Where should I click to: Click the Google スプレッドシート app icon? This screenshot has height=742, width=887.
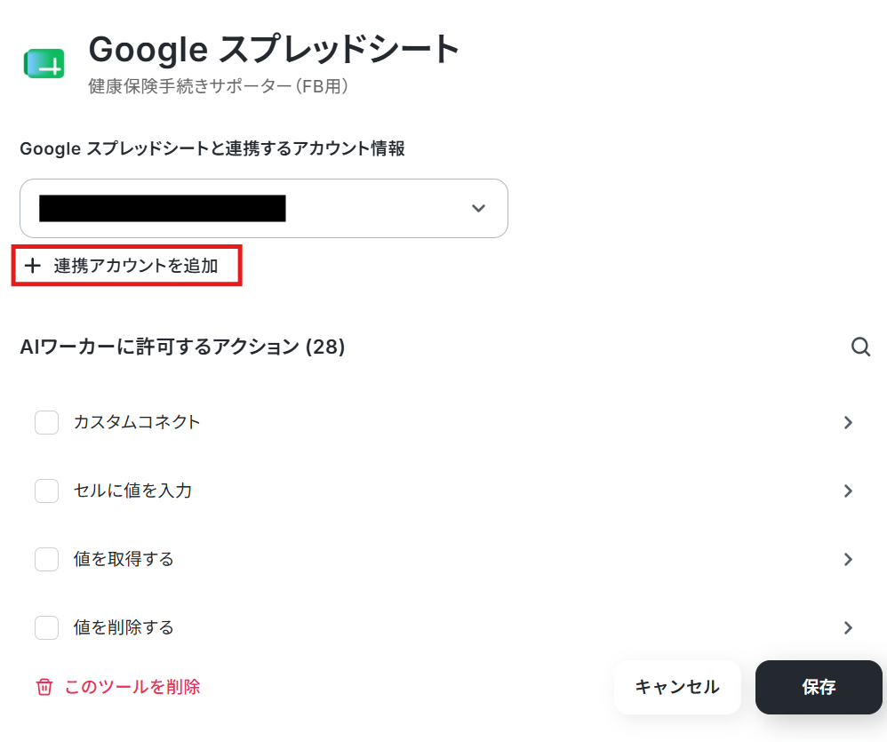coord(44,63)
